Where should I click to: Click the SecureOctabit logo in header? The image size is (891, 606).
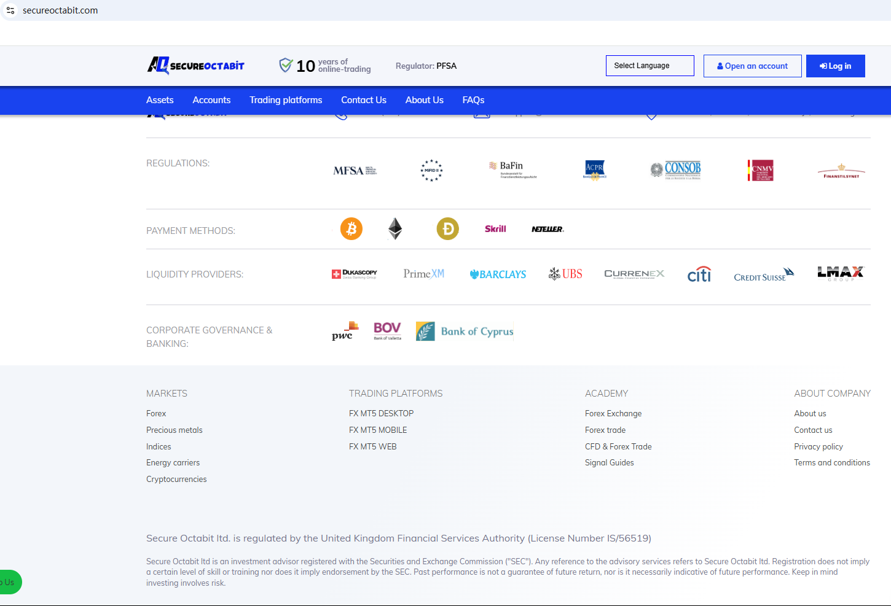[195, 65]
